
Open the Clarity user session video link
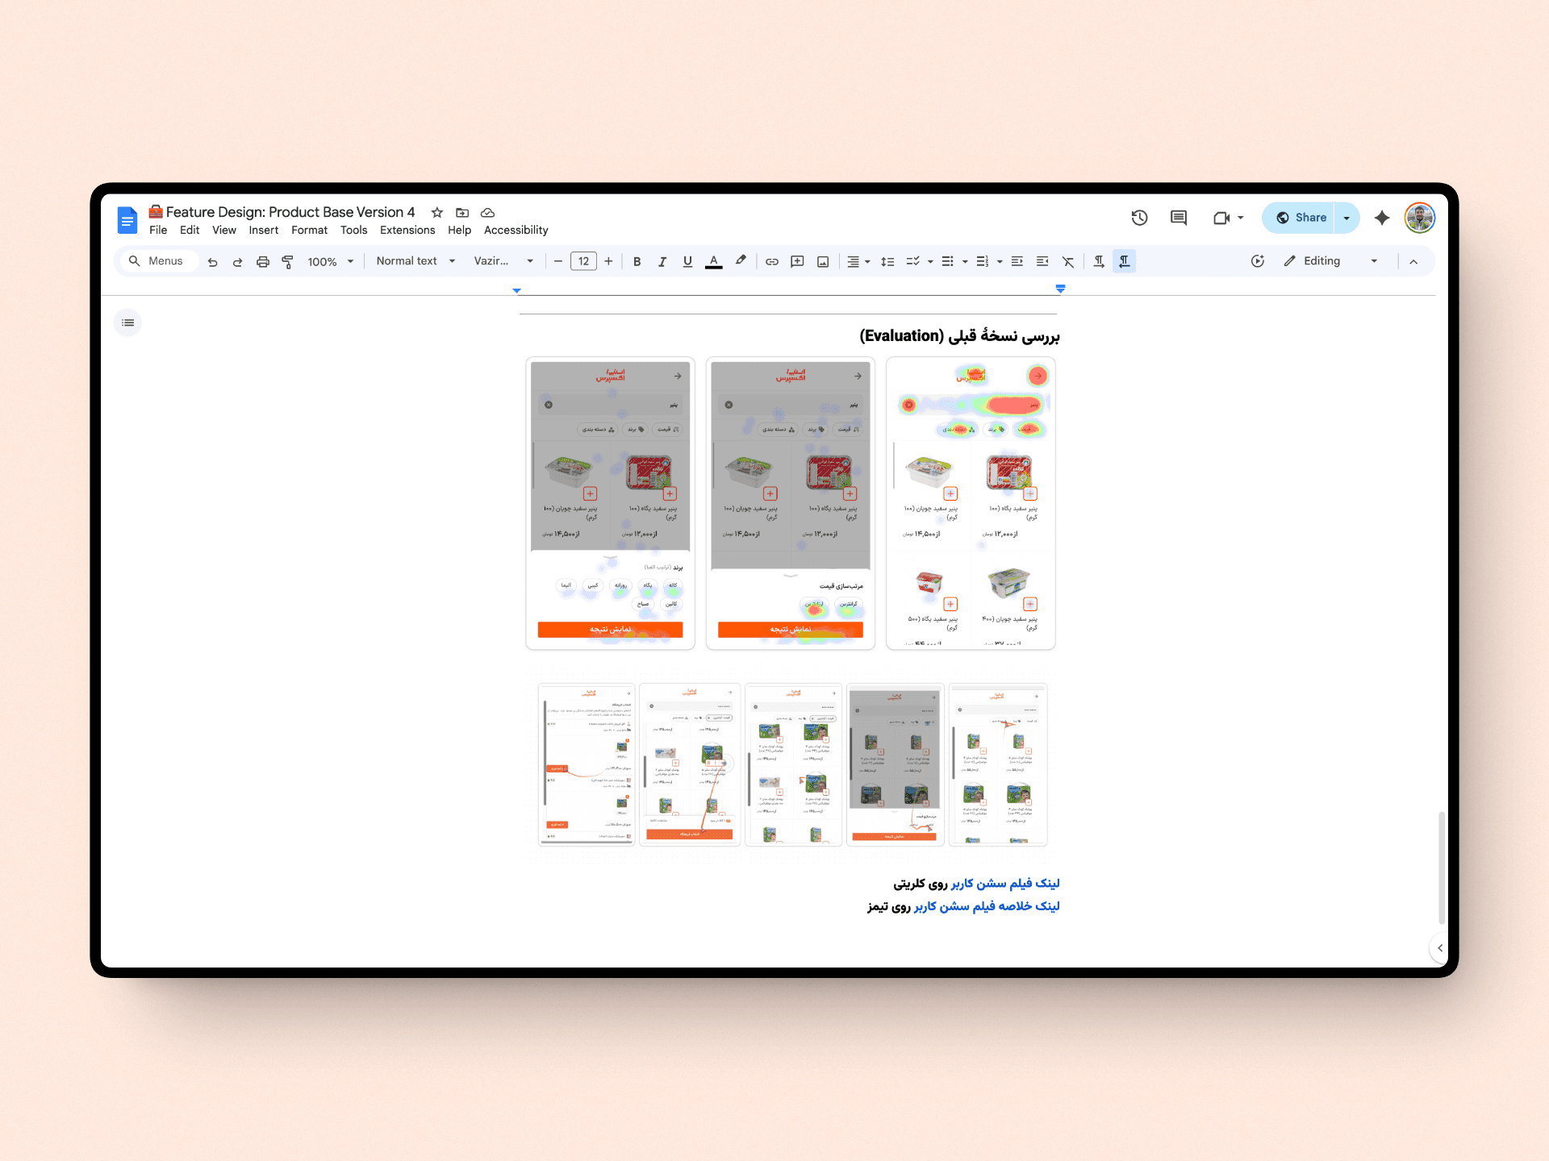pyautogui.click(x=1004, y=884)
